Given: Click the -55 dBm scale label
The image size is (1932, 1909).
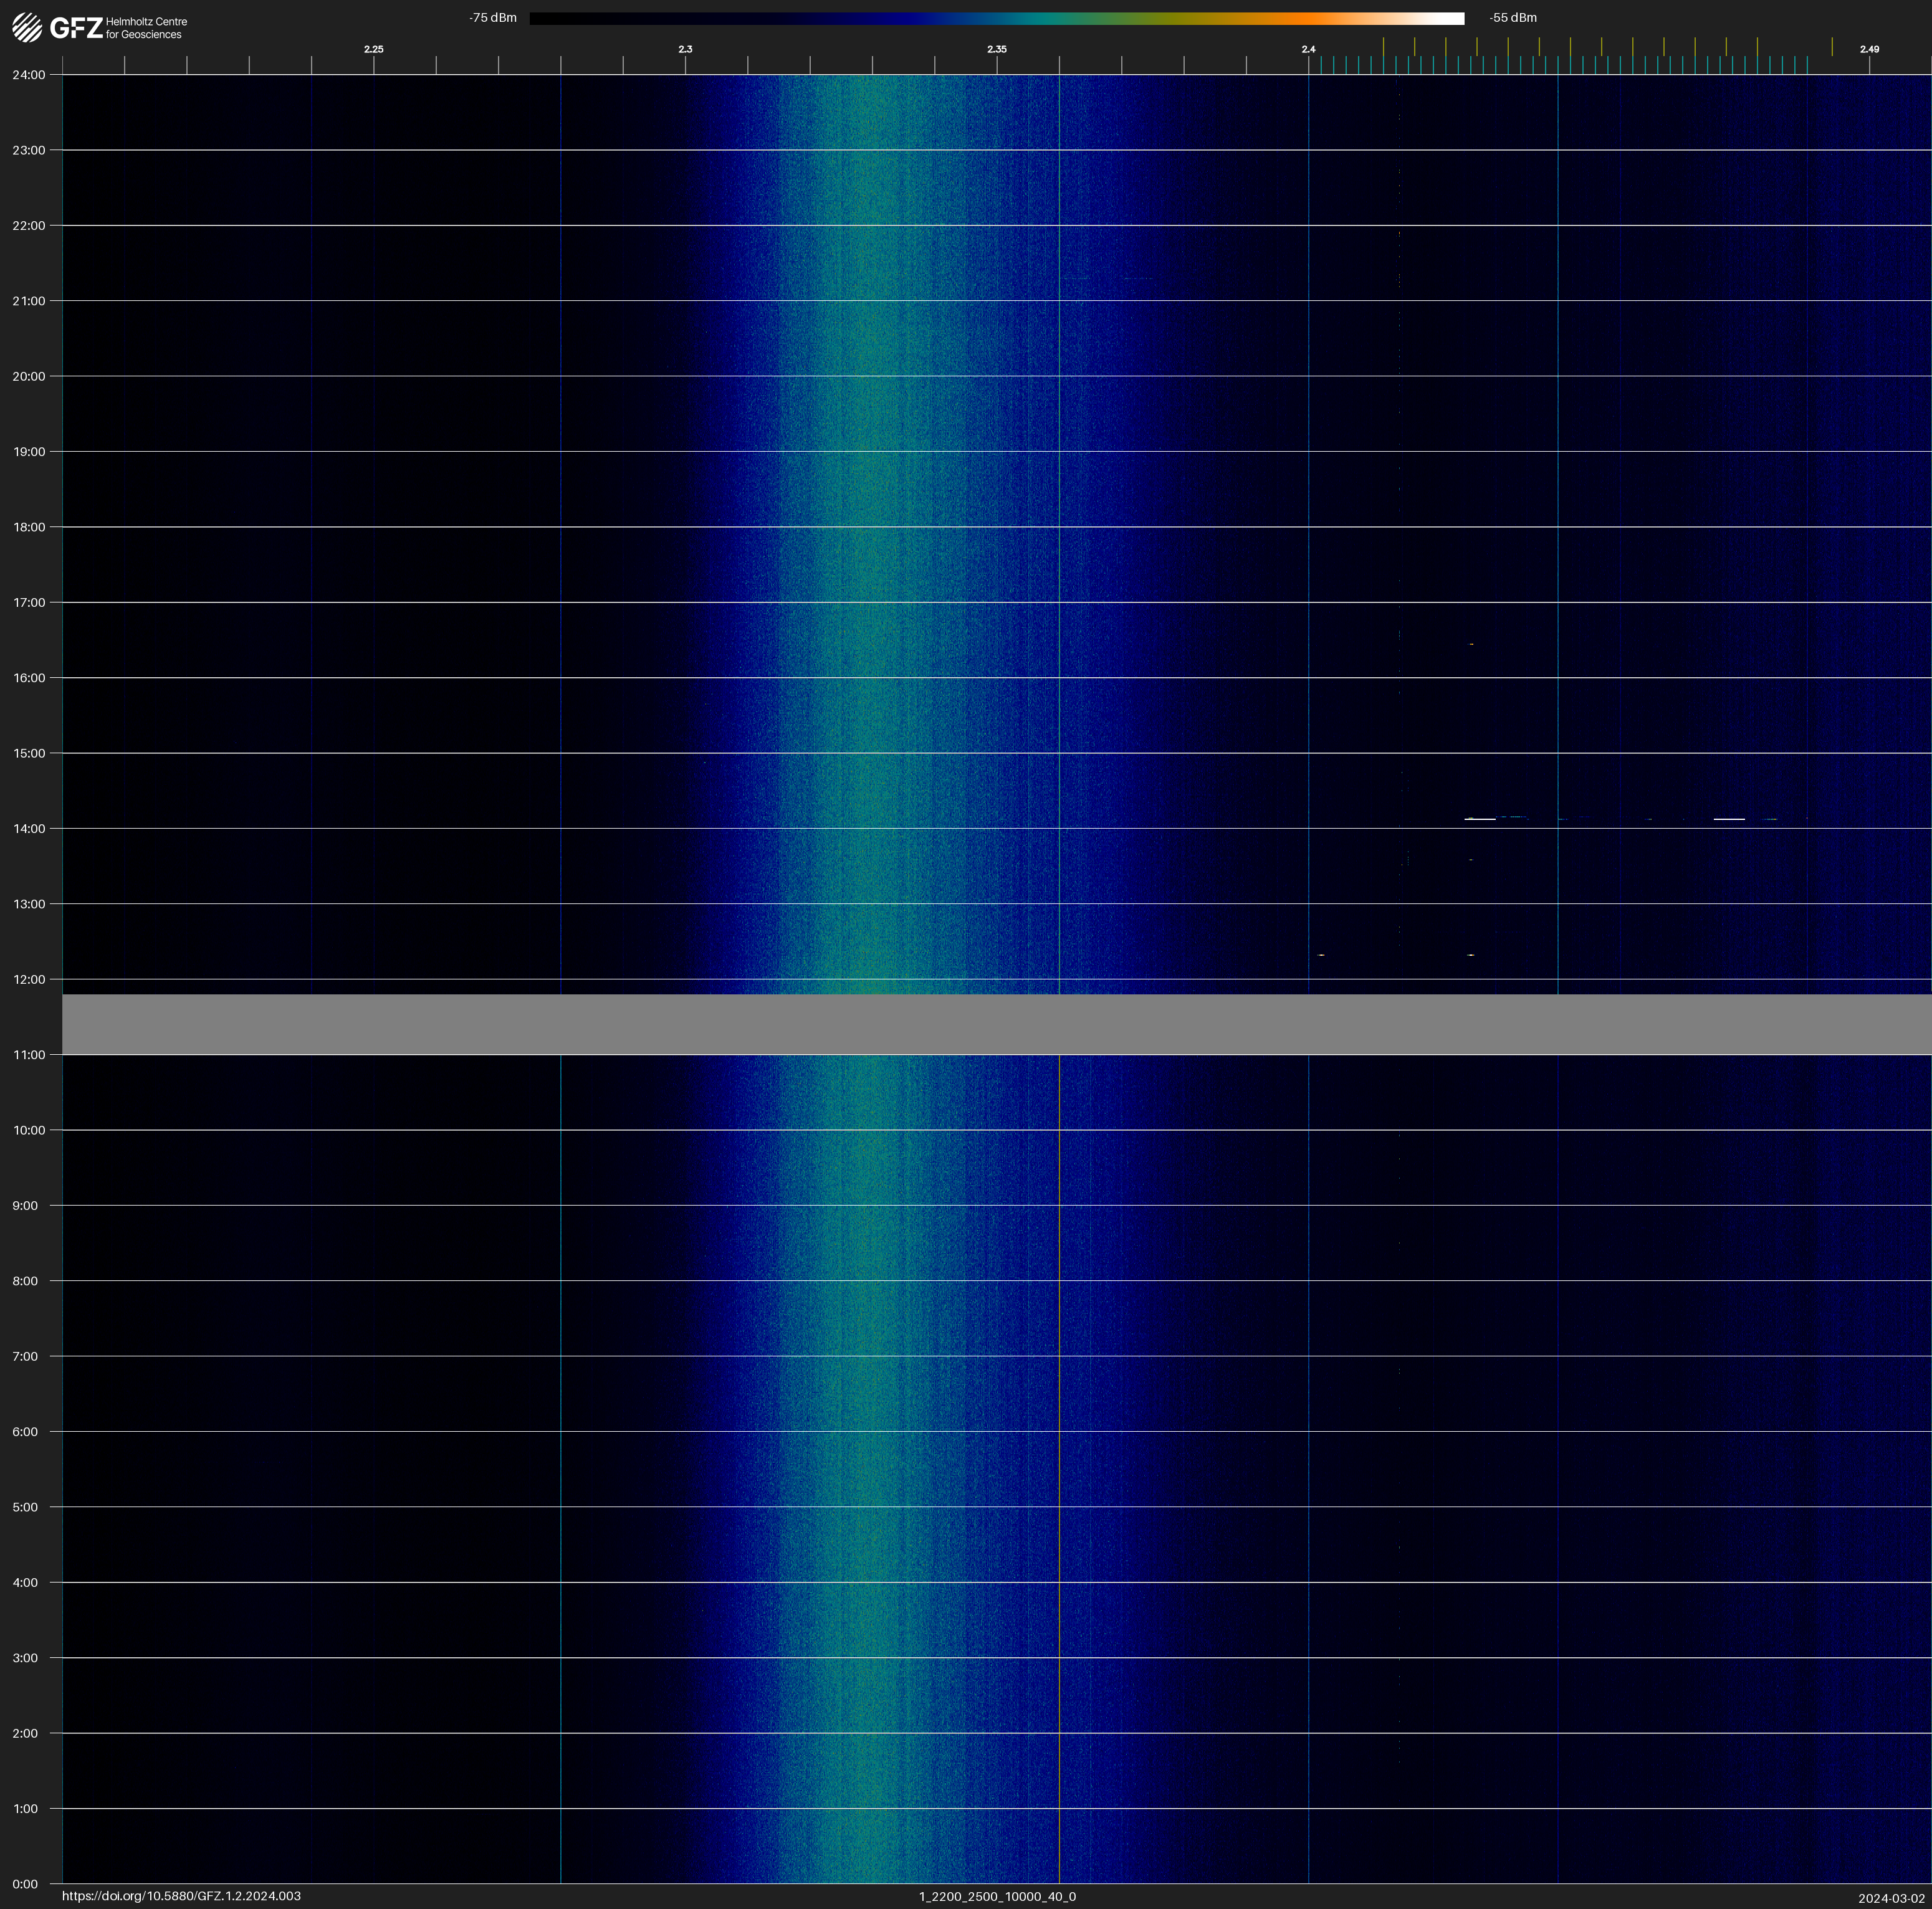Looking at the screenshot, I should pos(1513,18).
